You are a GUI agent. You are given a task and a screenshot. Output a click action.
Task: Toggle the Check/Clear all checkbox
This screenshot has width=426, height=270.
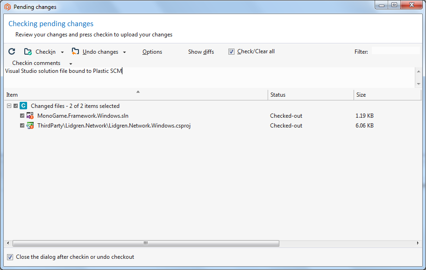[231, 51]
